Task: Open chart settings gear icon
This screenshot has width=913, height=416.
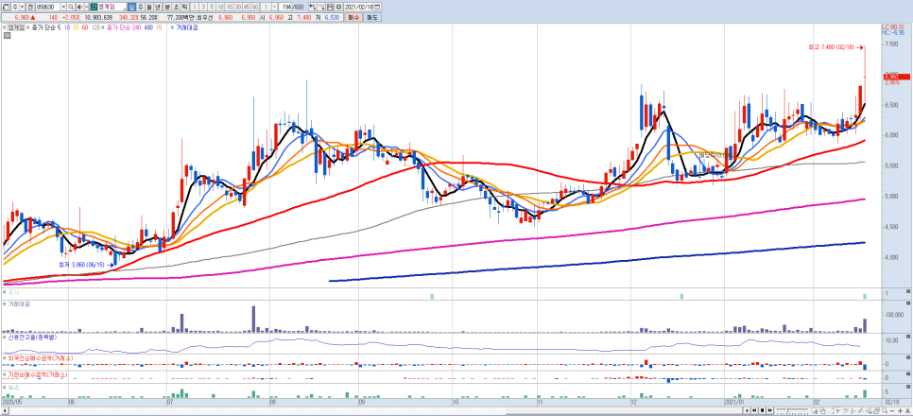Action: (338, 7)
